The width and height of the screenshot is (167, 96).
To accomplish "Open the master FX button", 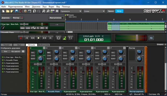I will (x=151, y=38).
